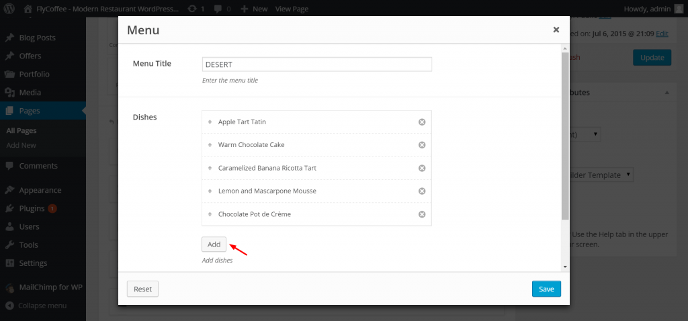This screenshot has height=321, width=688.
Task: Collapse the Page Attributes panel arrow
Action: (666, 93)
